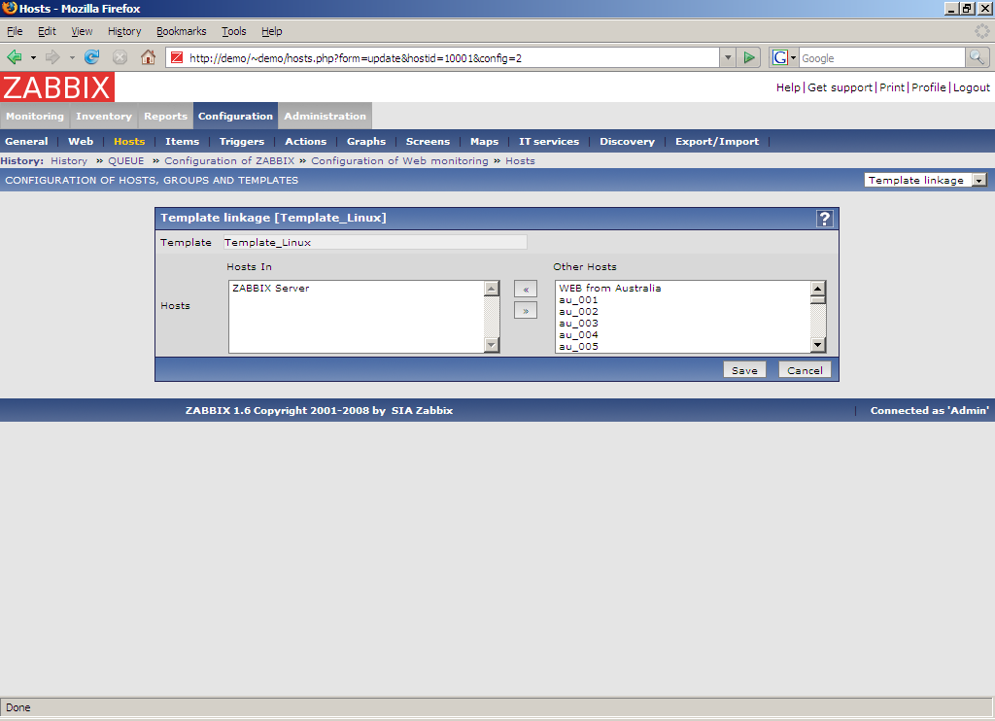995x721 pixels.
Task: Switch to the Monitoring tab
Action: point(35,117)
